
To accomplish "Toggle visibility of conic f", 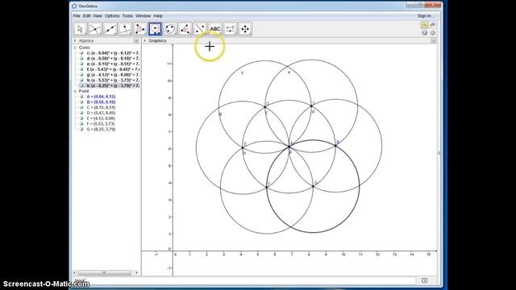I will [81, 69].
